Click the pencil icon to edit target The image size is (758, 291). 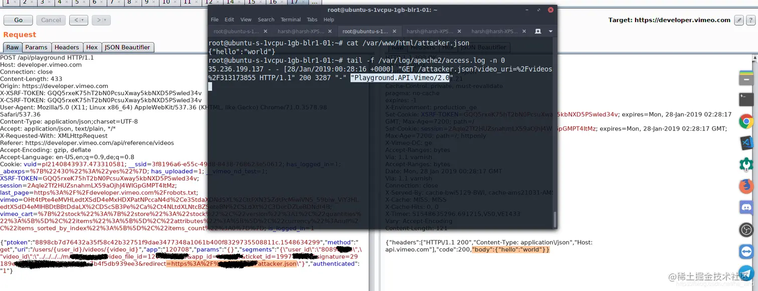tap(738, 20)
